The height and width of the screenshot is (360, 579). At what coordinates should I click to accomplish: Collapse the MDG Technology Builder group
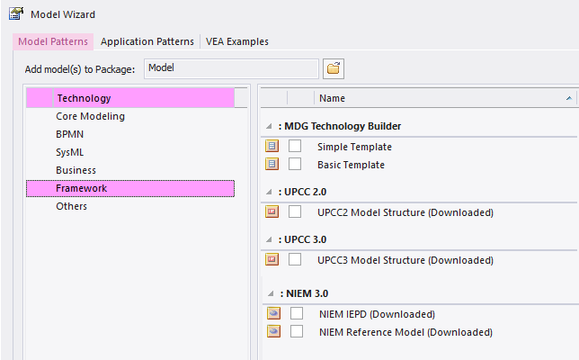270,127
